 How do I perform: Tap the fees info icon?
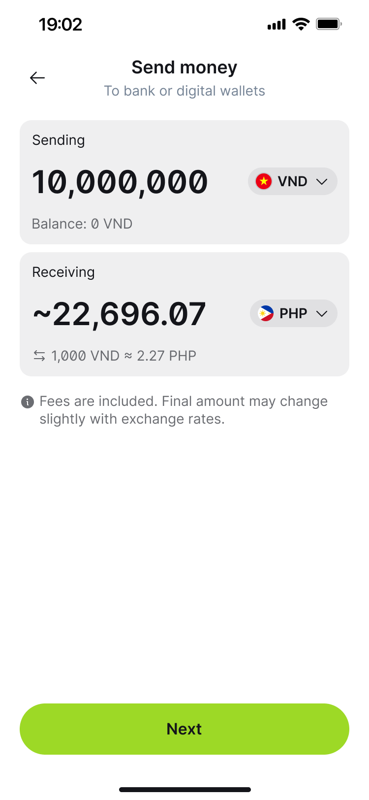pyautogui.click(x=28, y=402)
